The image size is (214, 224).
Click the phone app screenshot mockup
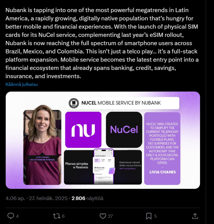click(103, 167)
